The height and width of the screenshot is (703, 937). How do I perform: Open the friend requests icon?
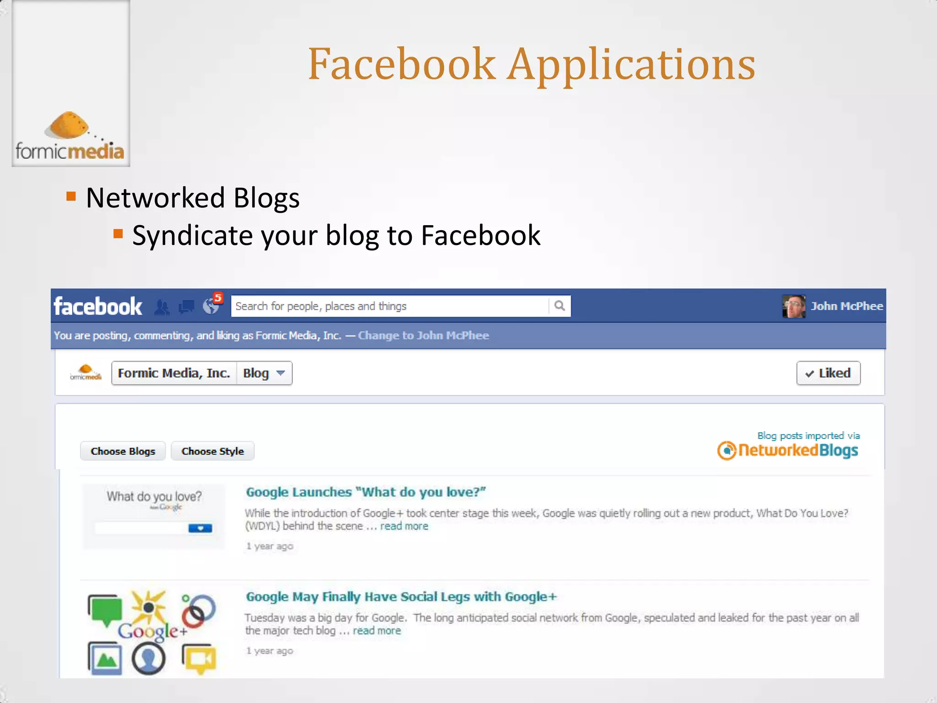(x=162, y=307)
